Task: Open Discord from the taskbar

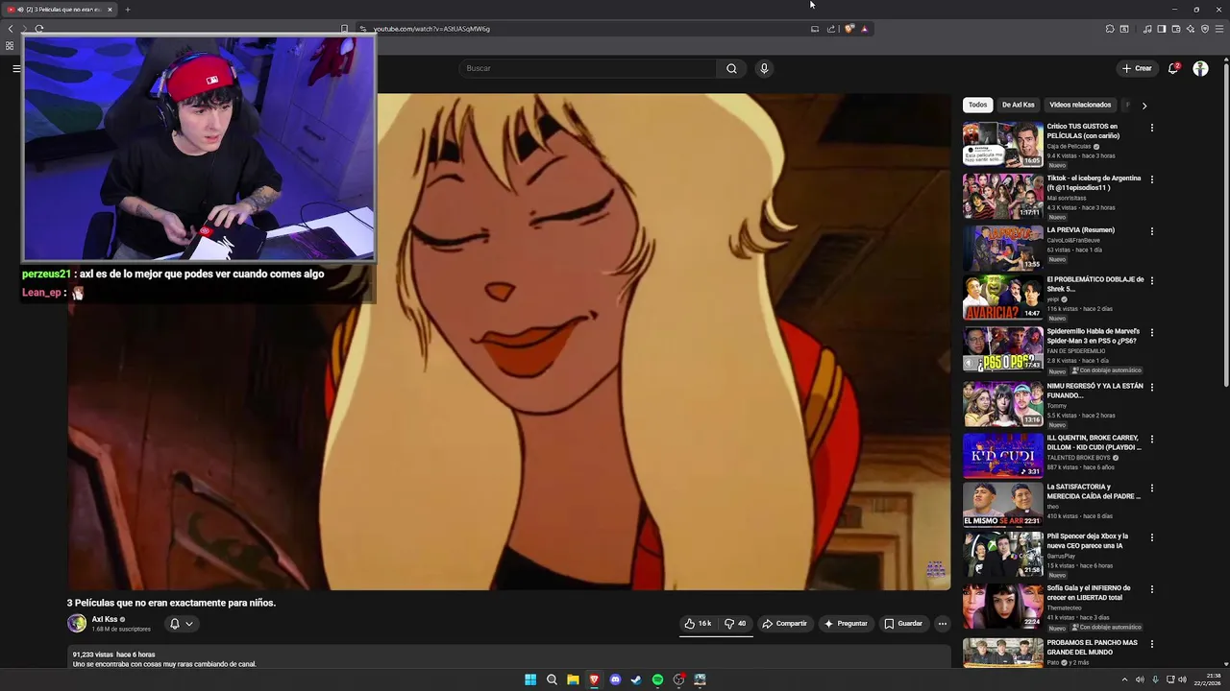Action: tap(615, 679)
